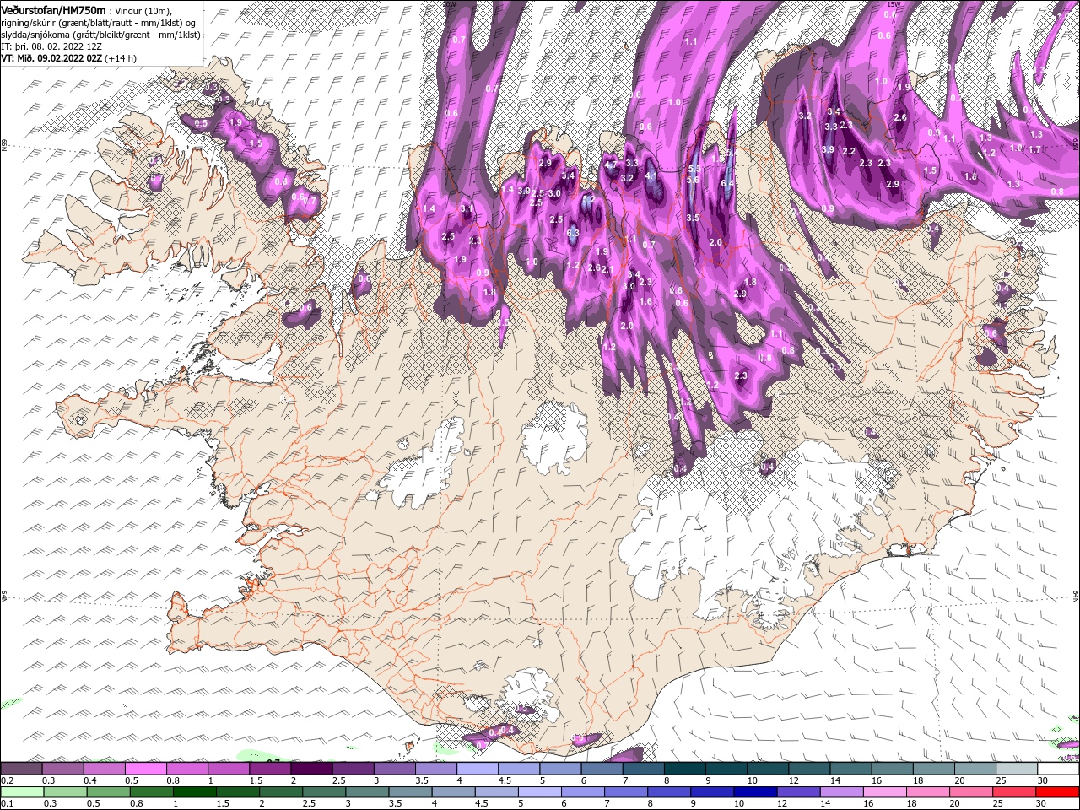The width and height of the screenshot is (1080, 810).
Task: Click the 'slydda/snjókoma' legend description line
Action: point(100,35)
